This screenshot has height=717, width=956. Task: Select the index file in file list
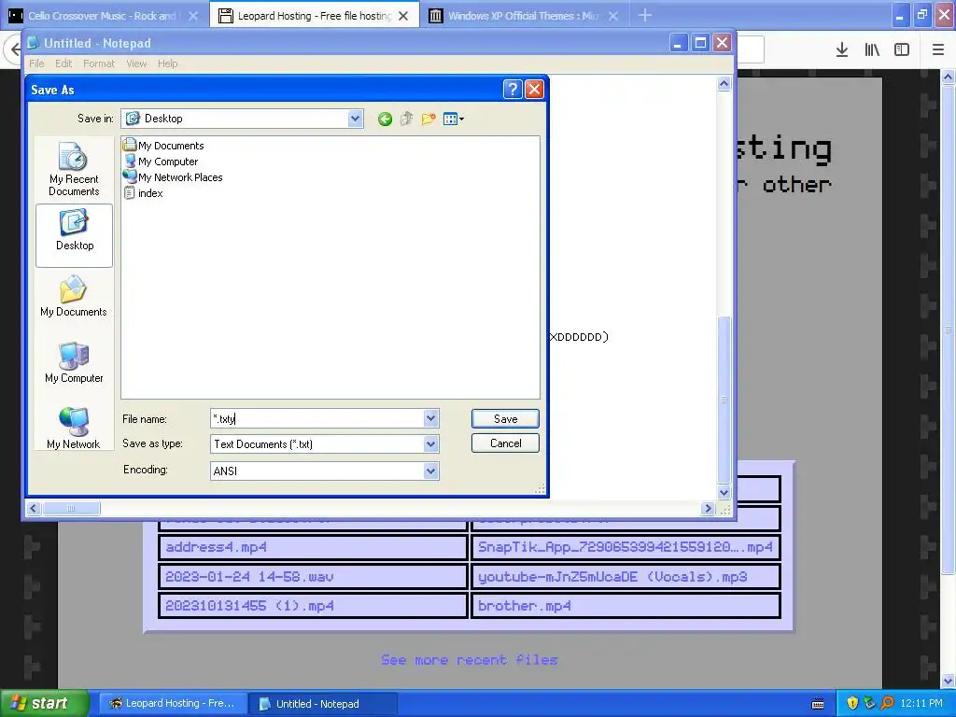click(x=143, y=193)
